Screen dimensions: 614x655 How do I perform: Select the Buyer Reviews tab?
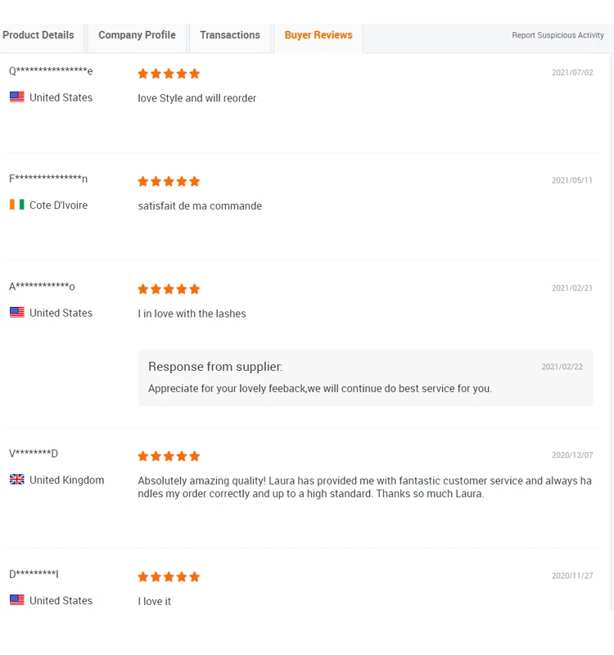click(x=318, y=35)
